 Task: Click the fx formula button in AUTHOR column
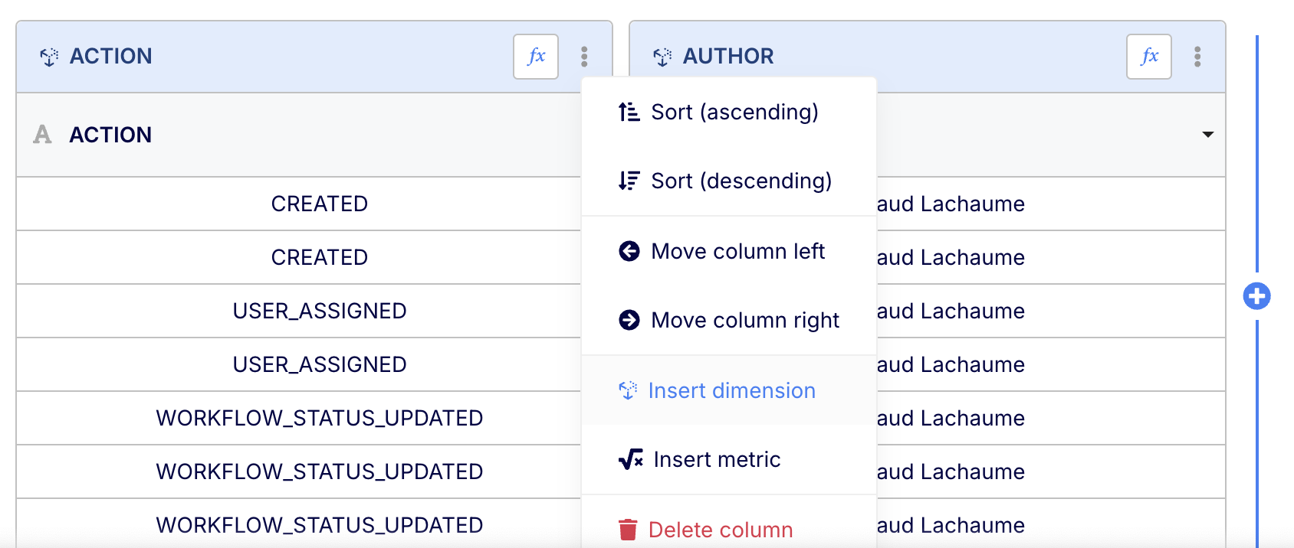pyautogui.click(x=1148, y=57)
